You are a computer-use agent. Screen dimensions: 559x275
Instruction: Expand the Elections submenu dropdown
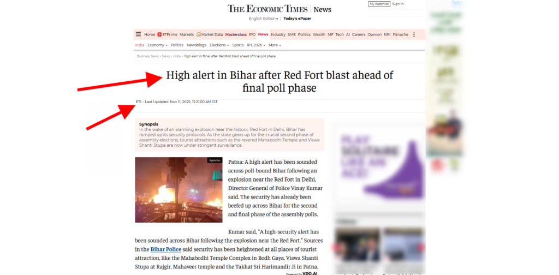pos(219,45)
